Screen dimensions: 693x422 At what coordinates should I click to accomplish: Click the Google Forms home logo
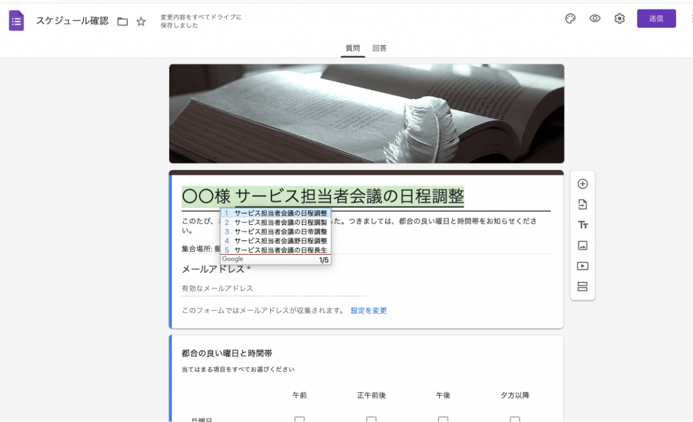click(x=17, y=20)
